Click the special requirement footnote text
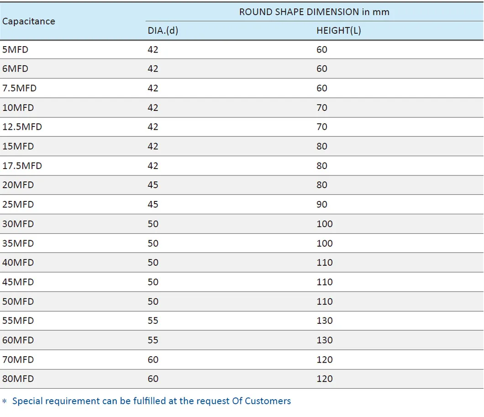Viewport: 484px width, 417px height. click(x=151, y=401)
